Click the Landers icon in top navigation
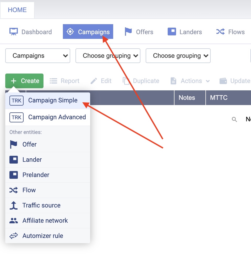Image resolution: width=251 pixels, height=260 pixels. [172, 32]
